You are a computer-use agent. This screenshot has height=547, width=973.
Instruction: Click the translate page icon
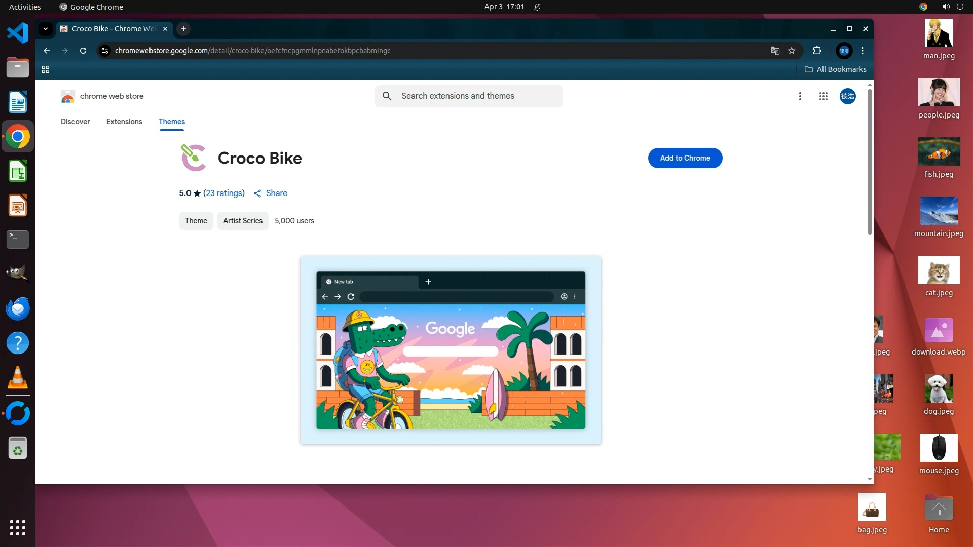pyautogui.click(x=775, y=51)
